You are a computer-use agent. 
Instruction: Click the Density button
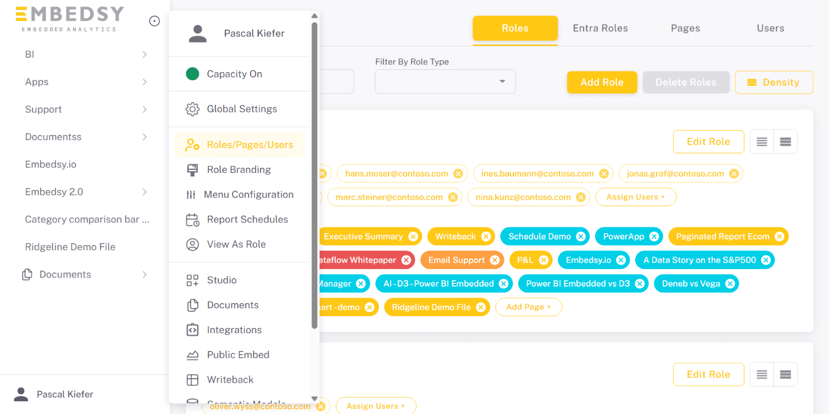pyautogui.click(x=774, y=82)
